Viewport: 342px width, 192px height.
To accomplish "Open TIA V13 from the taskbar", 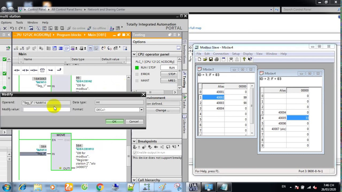I will pos(193,187).
